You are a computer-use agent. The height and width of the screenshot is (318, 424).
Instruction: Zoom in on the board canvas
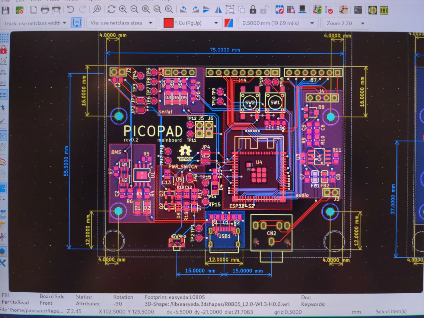[x=123, y=9]
